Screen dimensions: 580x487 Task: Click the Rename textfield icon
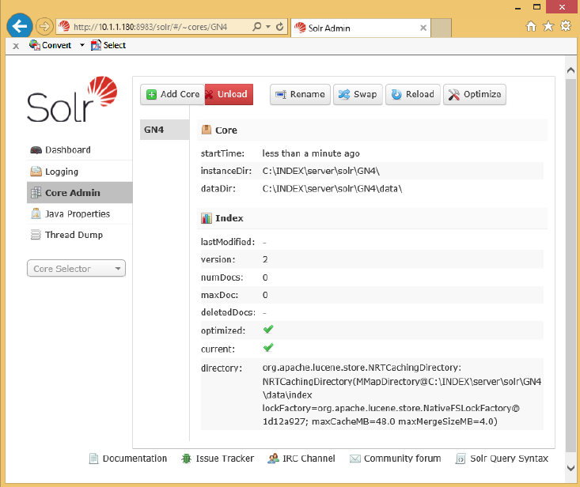pos(281,95)
